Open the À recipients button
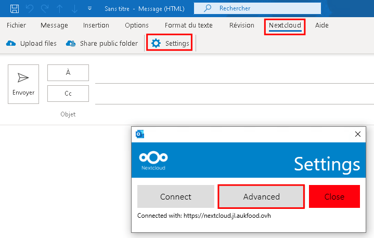The height and width of the screenshot is (238, 374). (x=68, y=73)
